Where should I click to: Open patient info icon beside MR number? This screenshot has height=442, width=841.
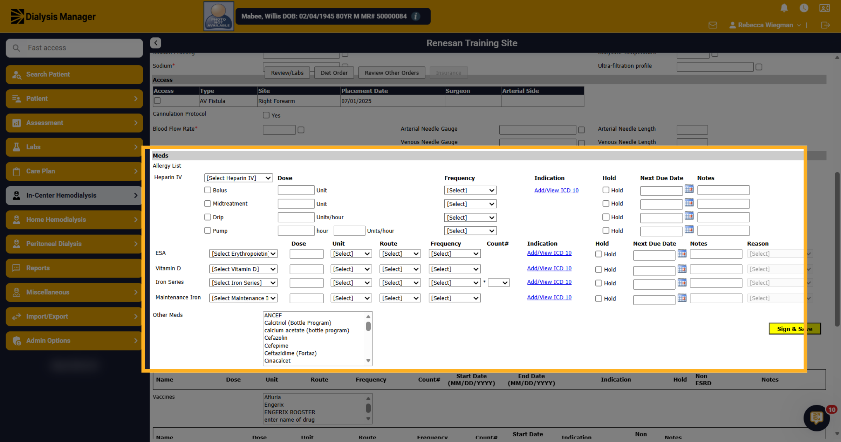coord(416,16)
